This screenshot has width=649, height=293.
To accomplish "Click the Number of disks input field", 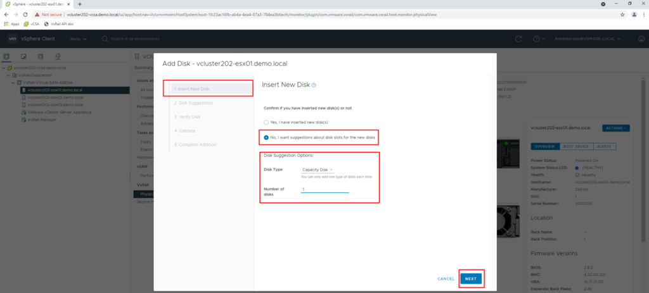I will click(x=325, y=189).
